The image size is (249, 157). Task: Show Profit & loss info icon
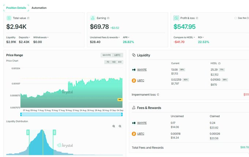point(197,18)
